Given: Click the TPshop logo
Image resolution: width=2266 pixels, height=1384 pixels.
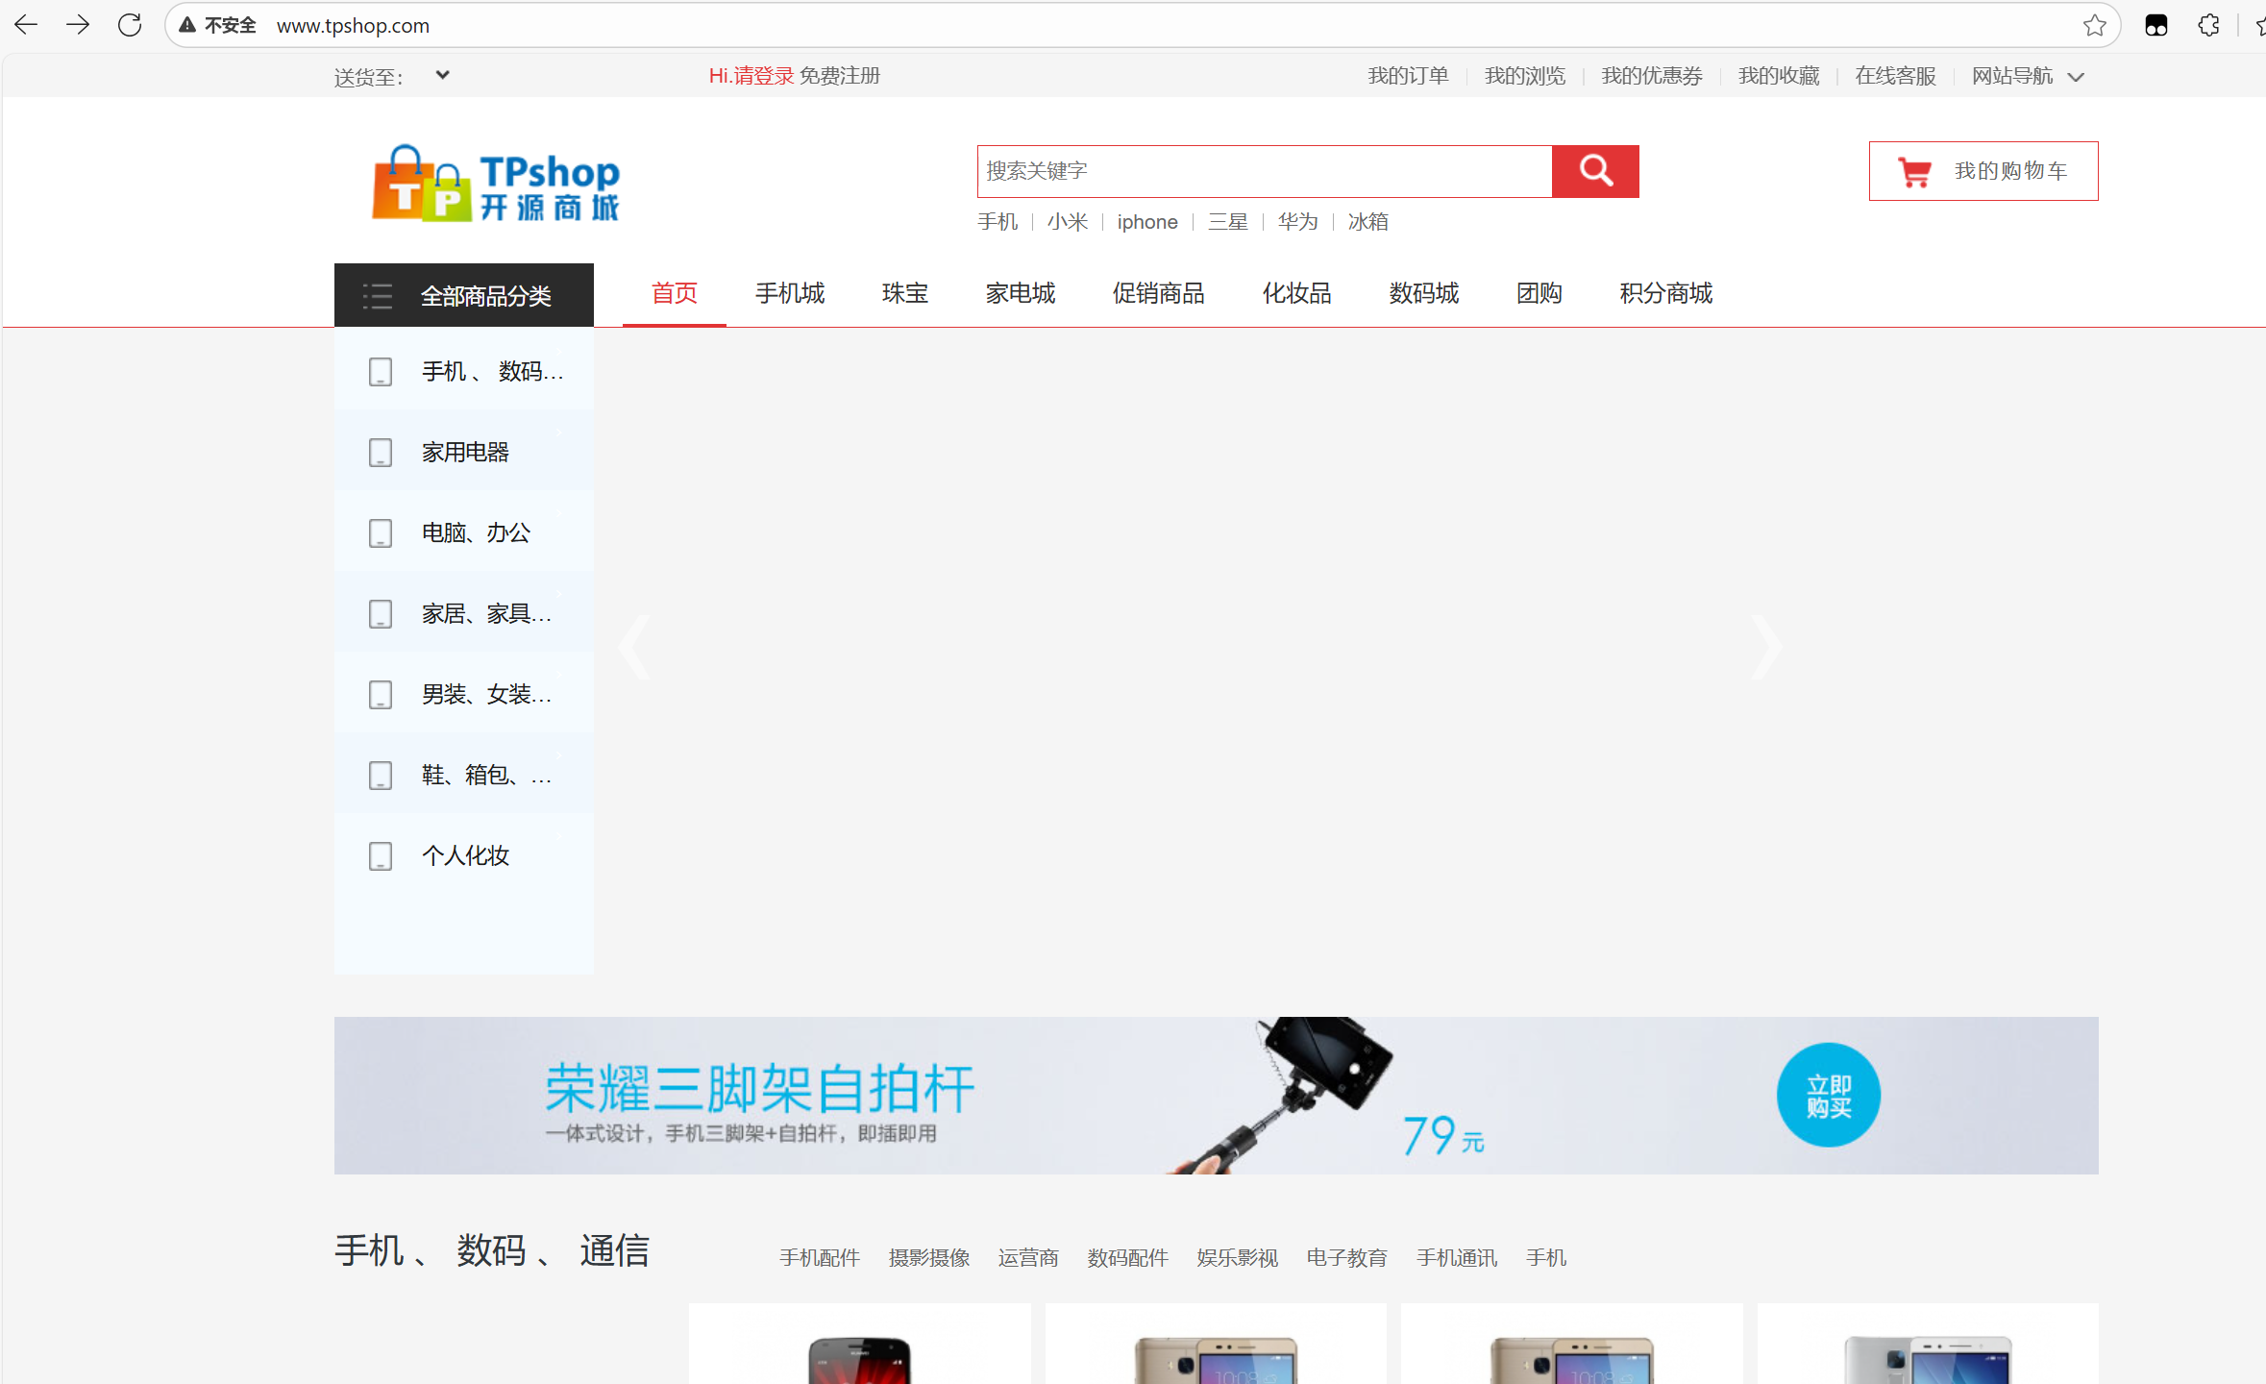Looking at the screenshot, I should point(495,184).
